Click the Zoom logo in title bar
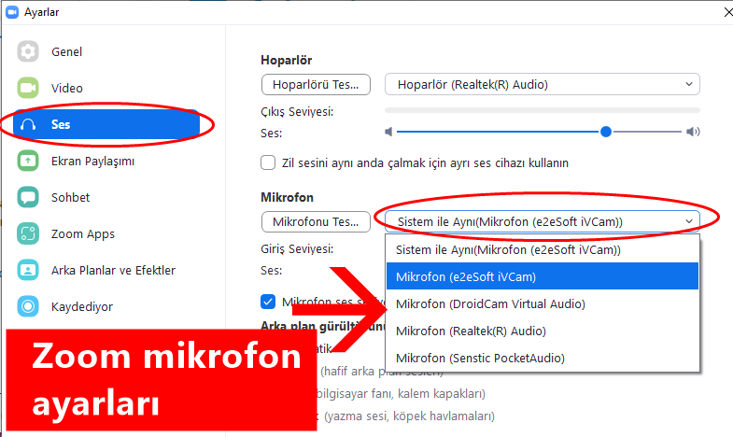This screenshot has width=733, height=437. tap(12, 12)
